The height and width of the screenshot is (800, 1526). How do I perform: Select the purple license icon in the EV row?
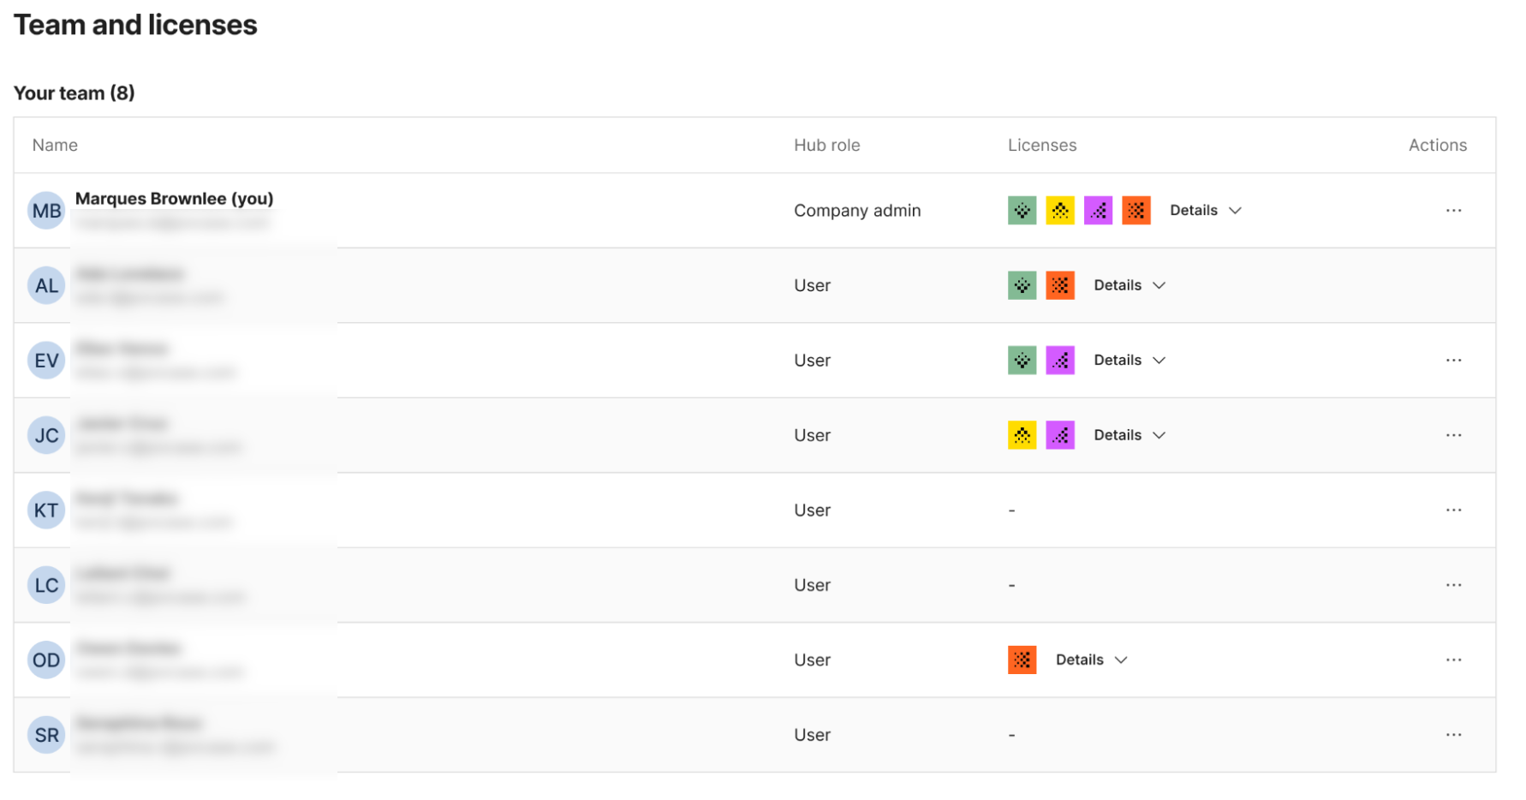point(1060,360)
